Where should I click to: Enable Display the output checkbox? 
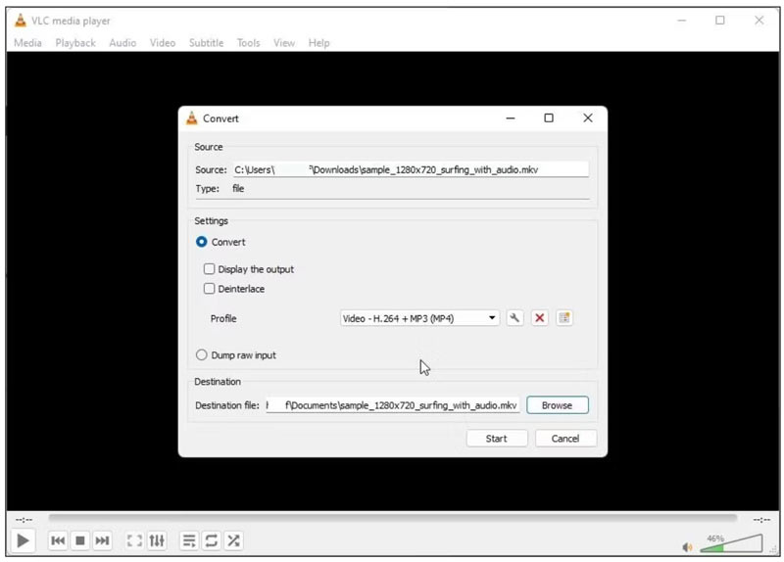[209, 269]
